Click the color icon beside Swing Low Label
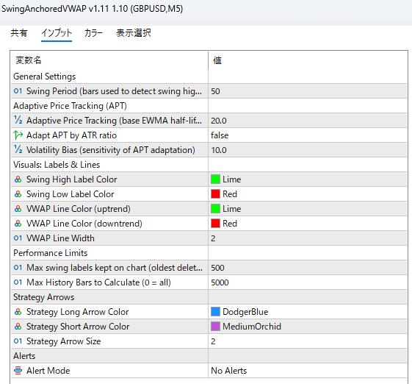The image size is (412, 384). click(x=18, y=194)
